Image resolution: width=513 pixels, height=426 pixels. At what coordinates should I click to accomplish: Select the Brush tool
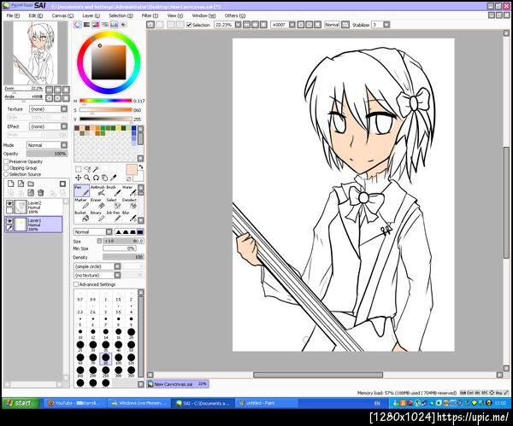(113, 190)
